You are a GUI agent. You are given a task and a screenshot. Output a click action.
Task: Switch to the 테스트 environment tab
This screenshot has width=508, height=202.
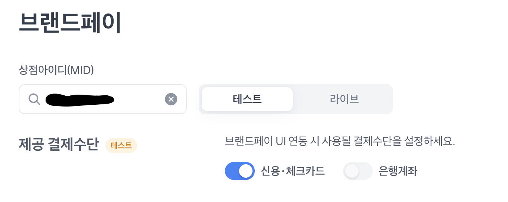[x=247, y=99]
